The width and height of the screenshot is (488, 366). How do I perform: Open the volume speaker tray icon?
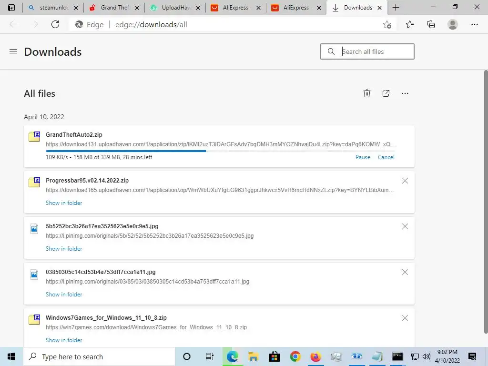pos(427,356)
